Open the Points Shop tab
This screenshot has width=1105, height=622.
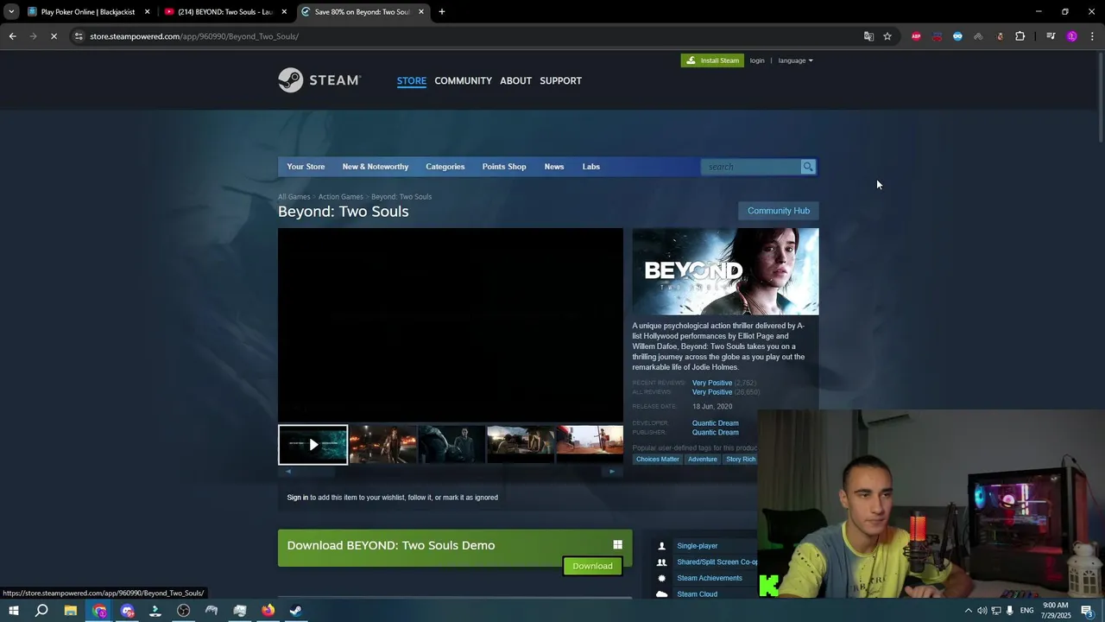click(504, 167)
